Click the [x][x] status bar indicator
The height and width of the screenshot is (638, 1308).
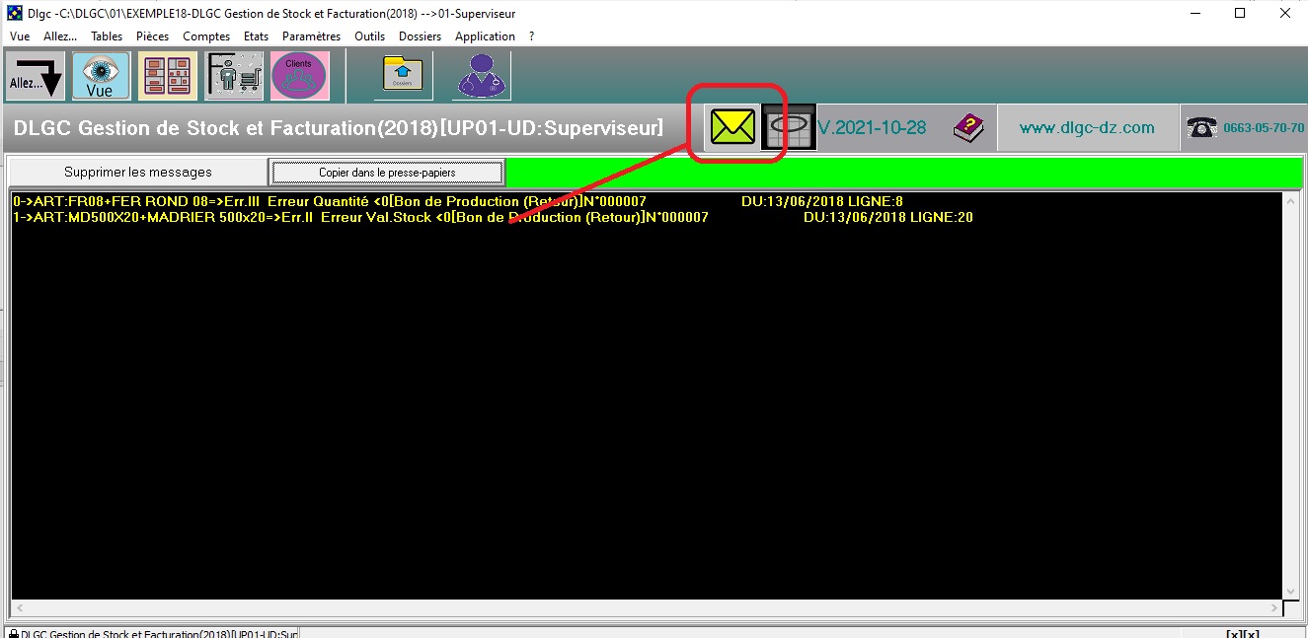pyautogui.click(x=1242, y=632)
